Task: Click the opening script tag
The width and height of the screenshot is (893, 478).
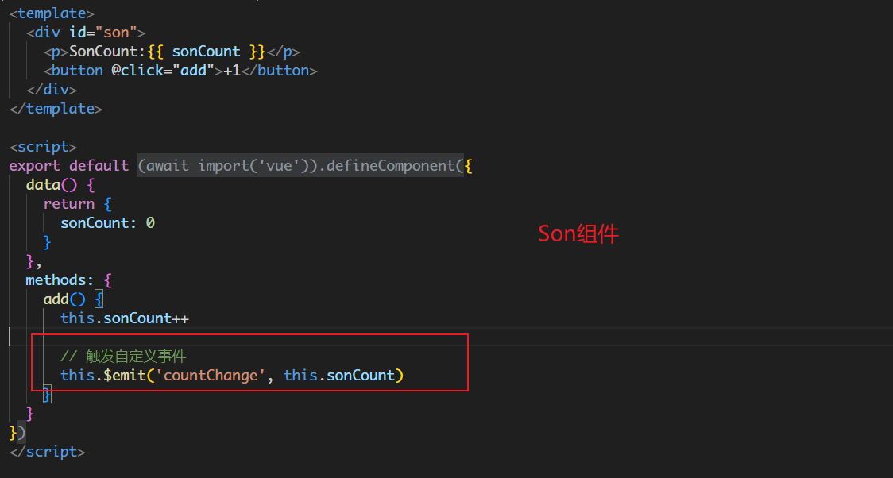Action: [x=43, y=147]
